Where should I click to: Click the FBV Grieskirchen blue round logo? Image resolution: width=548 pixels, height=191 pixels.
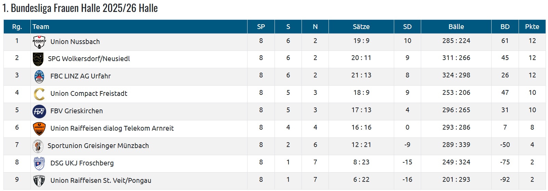point(39,111)
